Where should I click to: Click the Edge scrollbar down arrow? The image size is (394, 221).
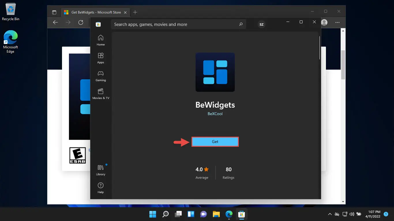tap(343, 202)
